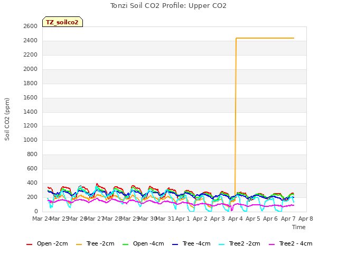Click the cyan Tree2 -2cm legend swatch

(x=221, y=244)
